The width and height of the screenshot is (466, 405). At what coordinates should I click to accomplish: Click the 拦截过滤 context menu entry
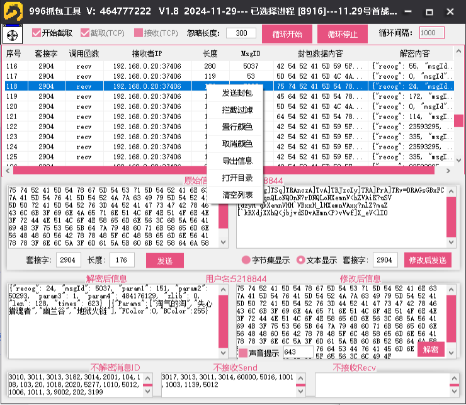pyautogui.click(x=237, y=110)
